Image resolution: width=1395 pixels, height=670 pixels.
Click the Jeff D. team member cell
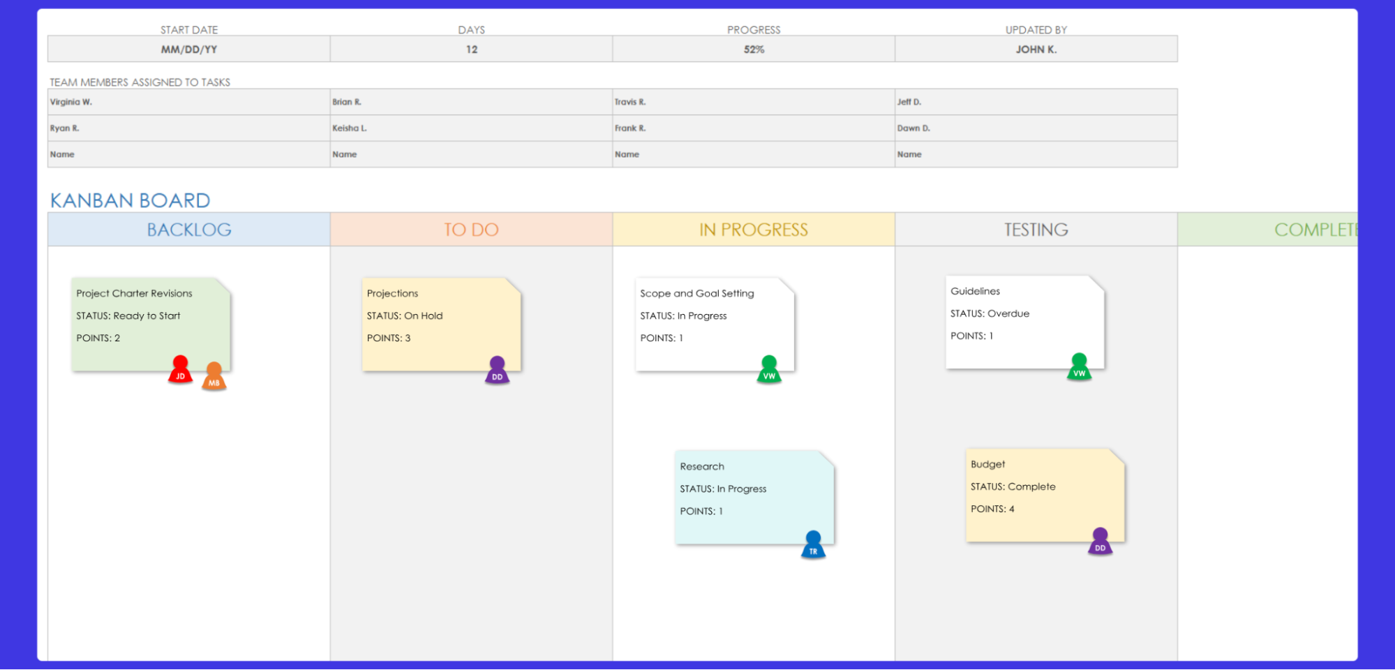[1036, 102]
